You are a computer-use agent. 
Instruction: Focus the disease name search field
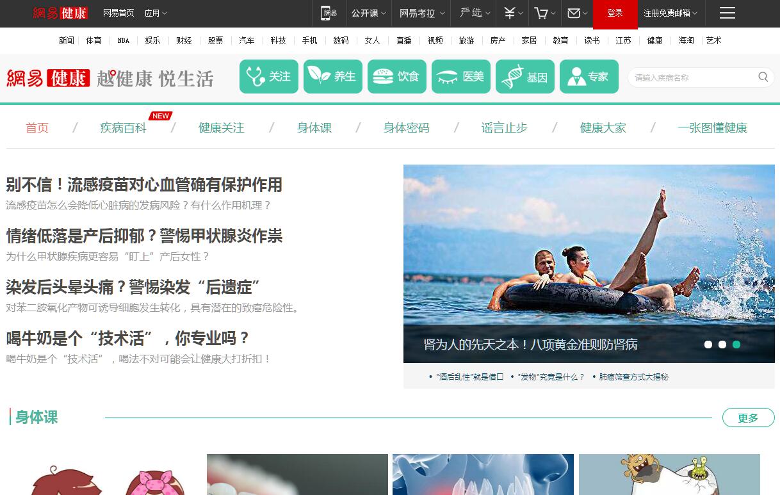(692, 77)
